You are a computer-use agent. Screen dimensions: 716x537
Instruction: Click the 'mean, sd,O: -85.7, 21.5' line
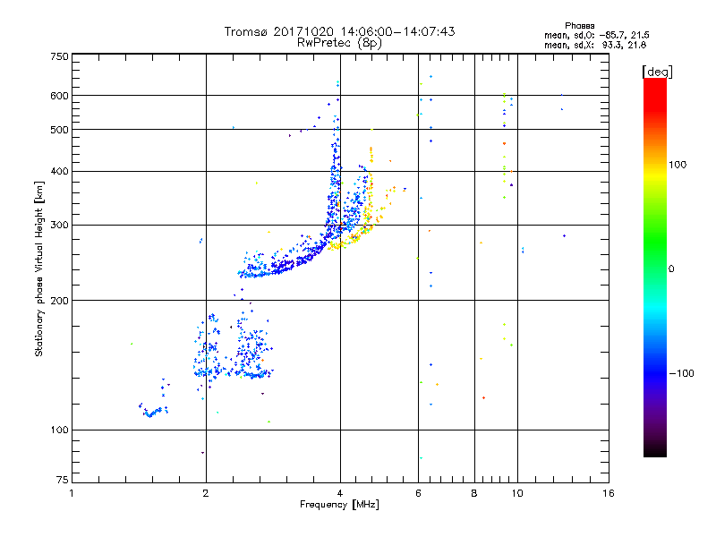pyautogui.click(x=596, y=35)
